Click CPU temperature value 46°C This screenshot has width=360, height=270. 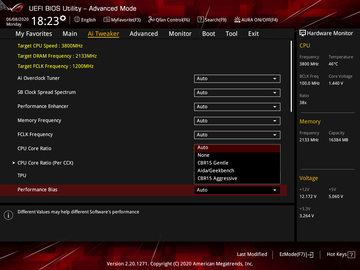[x=333, y=64]
